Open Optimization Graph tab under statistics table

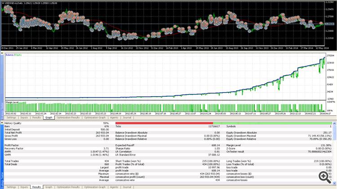tap(95, 187)
